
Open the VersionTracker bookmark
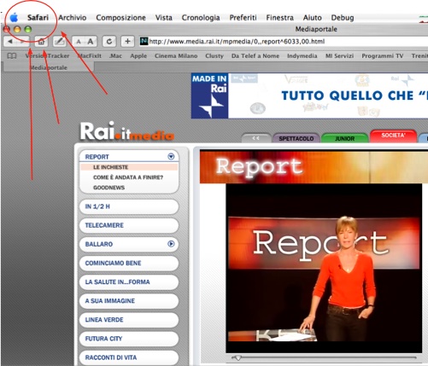coord(47,55)
